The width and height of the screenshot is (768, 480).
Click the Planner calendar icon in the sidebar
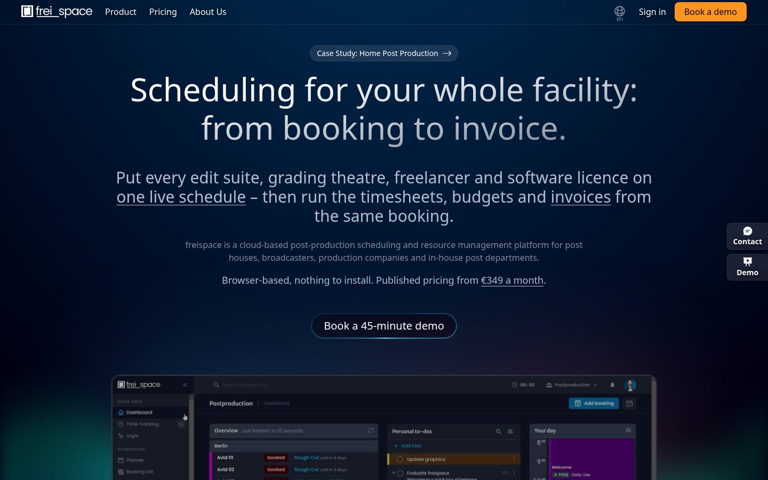pos(121,460)
